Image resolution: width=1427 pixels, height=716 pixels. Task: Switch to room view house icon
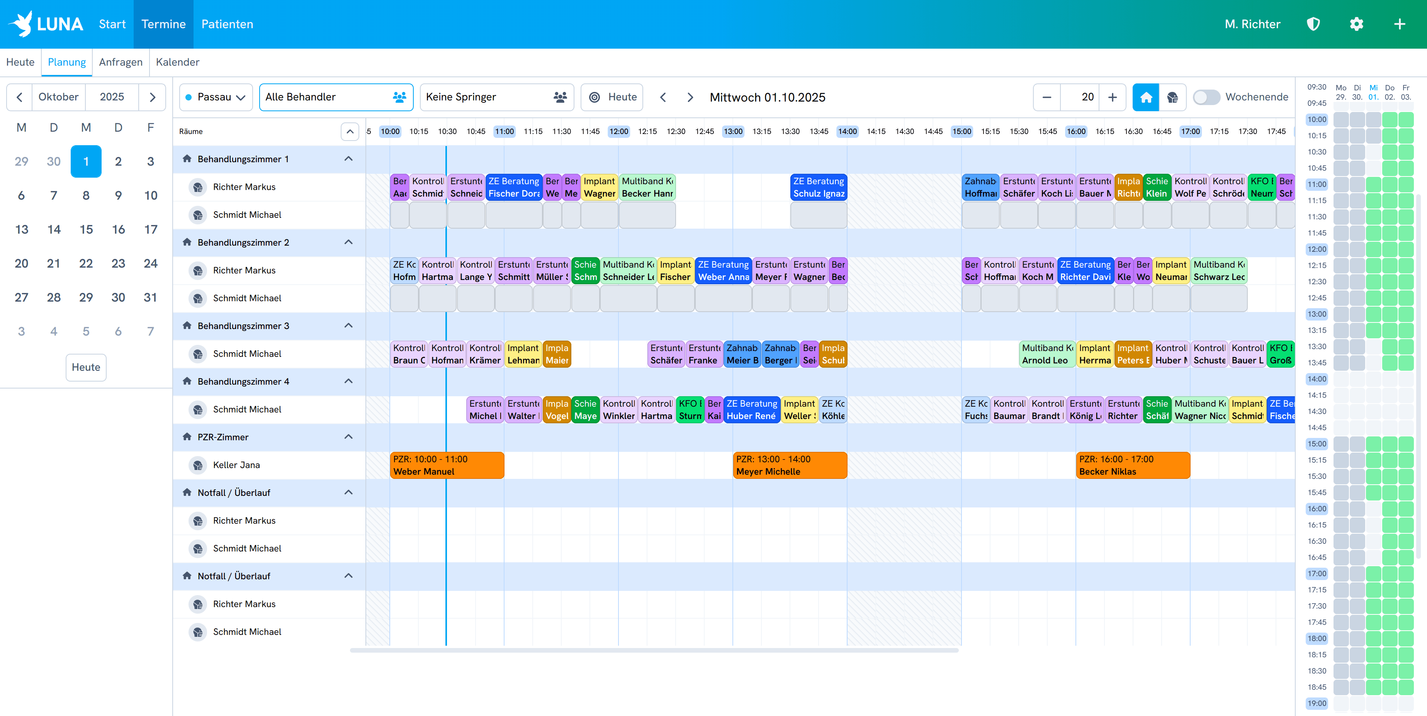1146,97
